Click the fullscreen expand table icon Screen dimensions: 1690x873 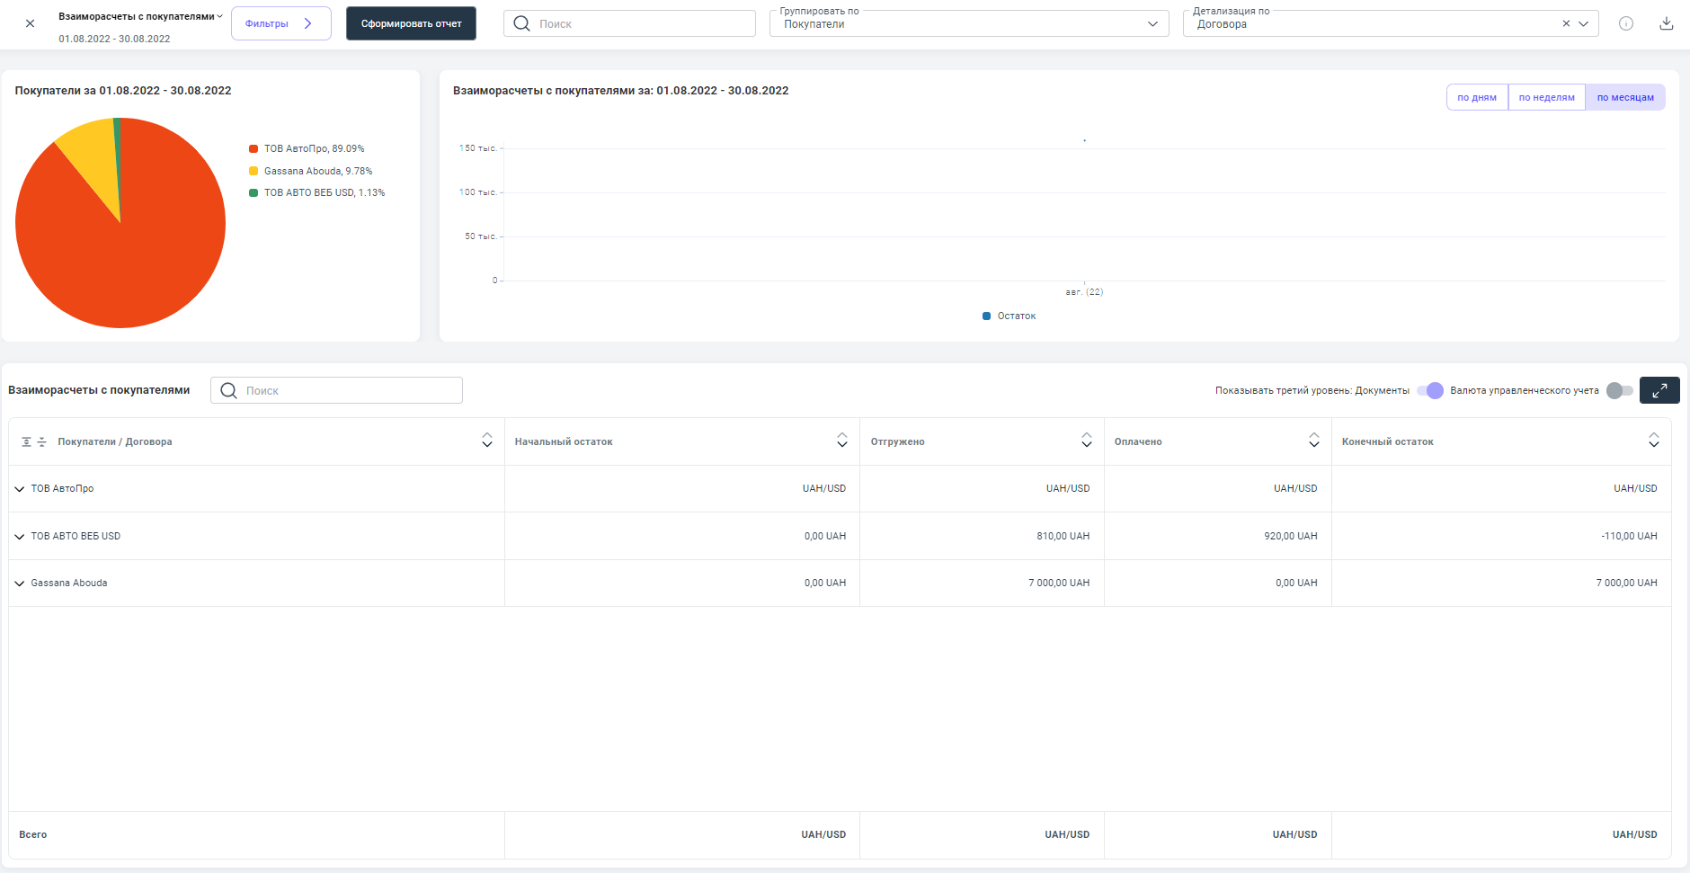[x=1659, y=390]
